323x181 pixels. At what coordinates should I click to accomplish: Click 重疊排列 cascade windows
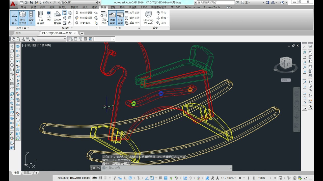(132, 23)
